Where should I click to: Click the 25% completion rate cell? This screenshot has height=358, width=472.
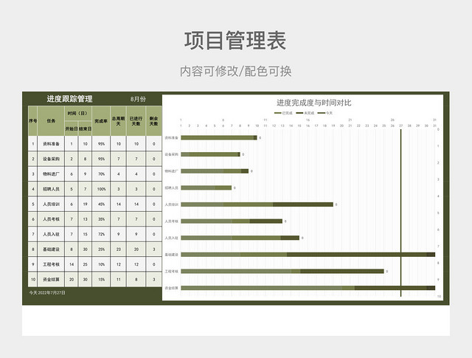tap(101, 249)
